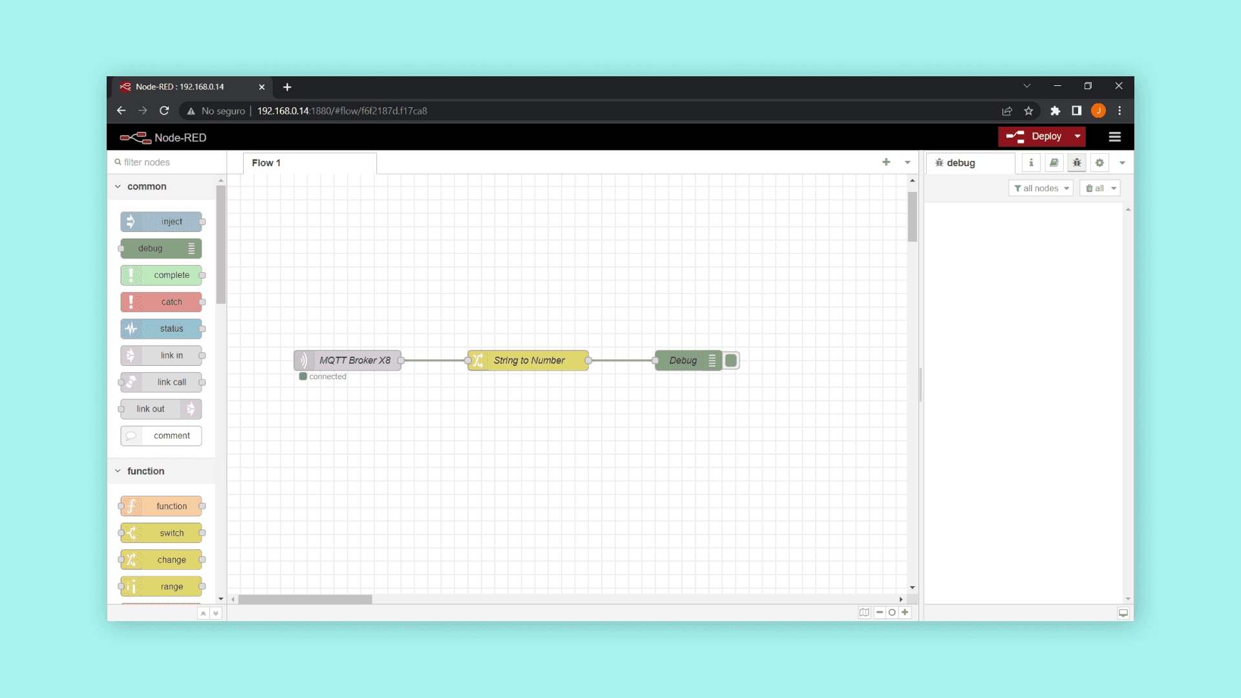The width and height of the screenshot is (1241, 698).
Task: Open the Deploy options dropdown arrow
Action: [x=1077, y=136]
